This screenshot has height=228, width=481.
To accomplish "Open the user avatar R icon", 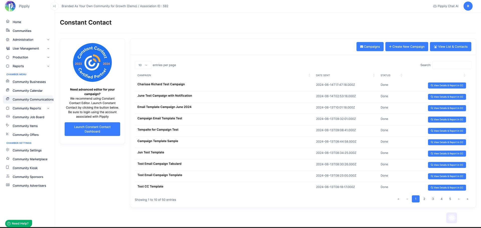I will pos(468,6).
